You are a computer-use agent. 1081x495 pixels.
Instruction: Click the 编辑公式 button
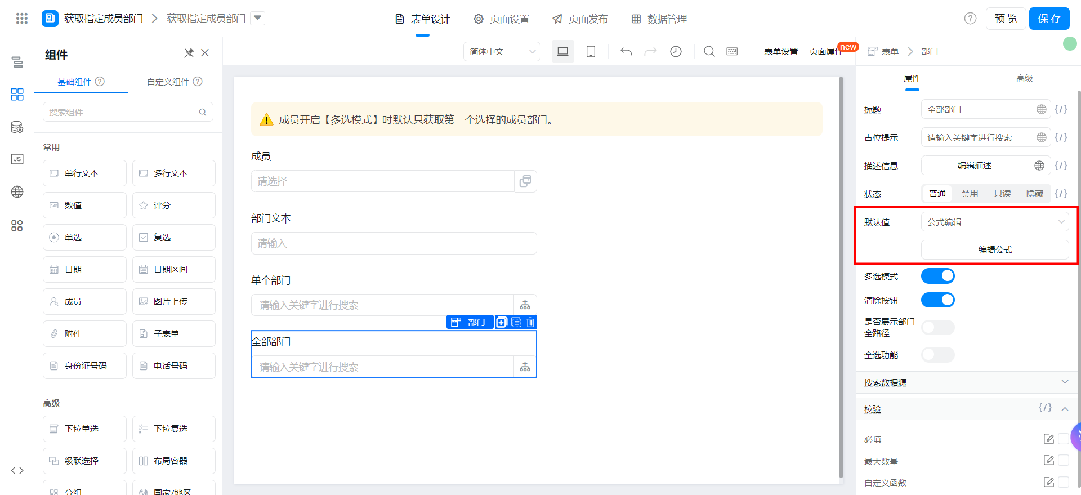click(995, 249)
